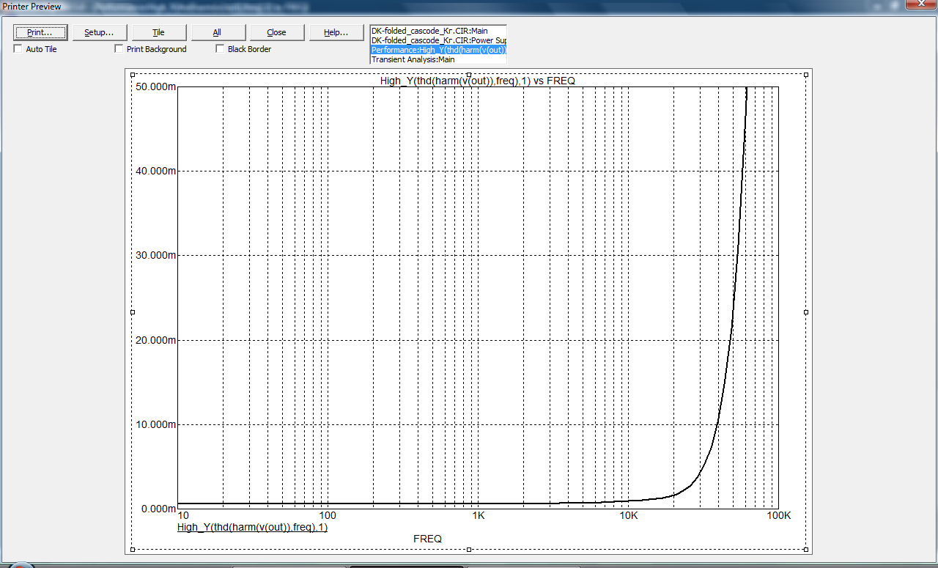Click the left-middle resize handle of plot
This screenshot has width=938, height=568.
pos(133,312)
